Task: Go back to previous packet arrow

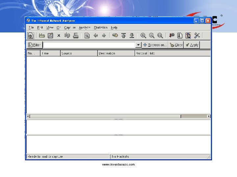Action: (x=95, y=35)
